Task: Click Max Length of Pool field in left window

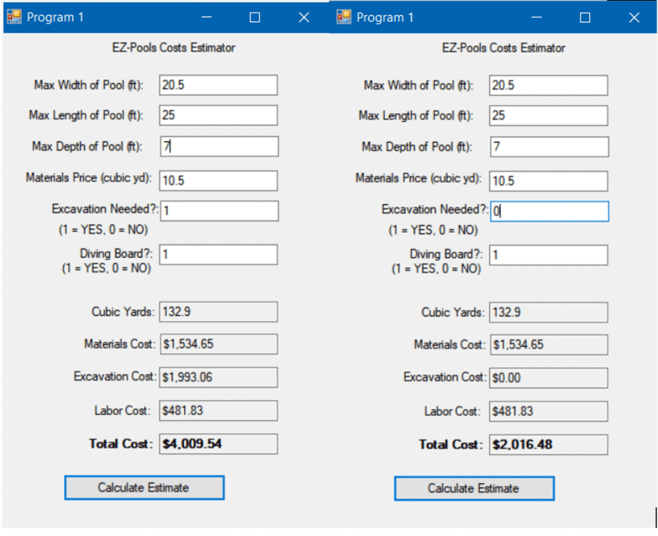Action: pos(219,116)
